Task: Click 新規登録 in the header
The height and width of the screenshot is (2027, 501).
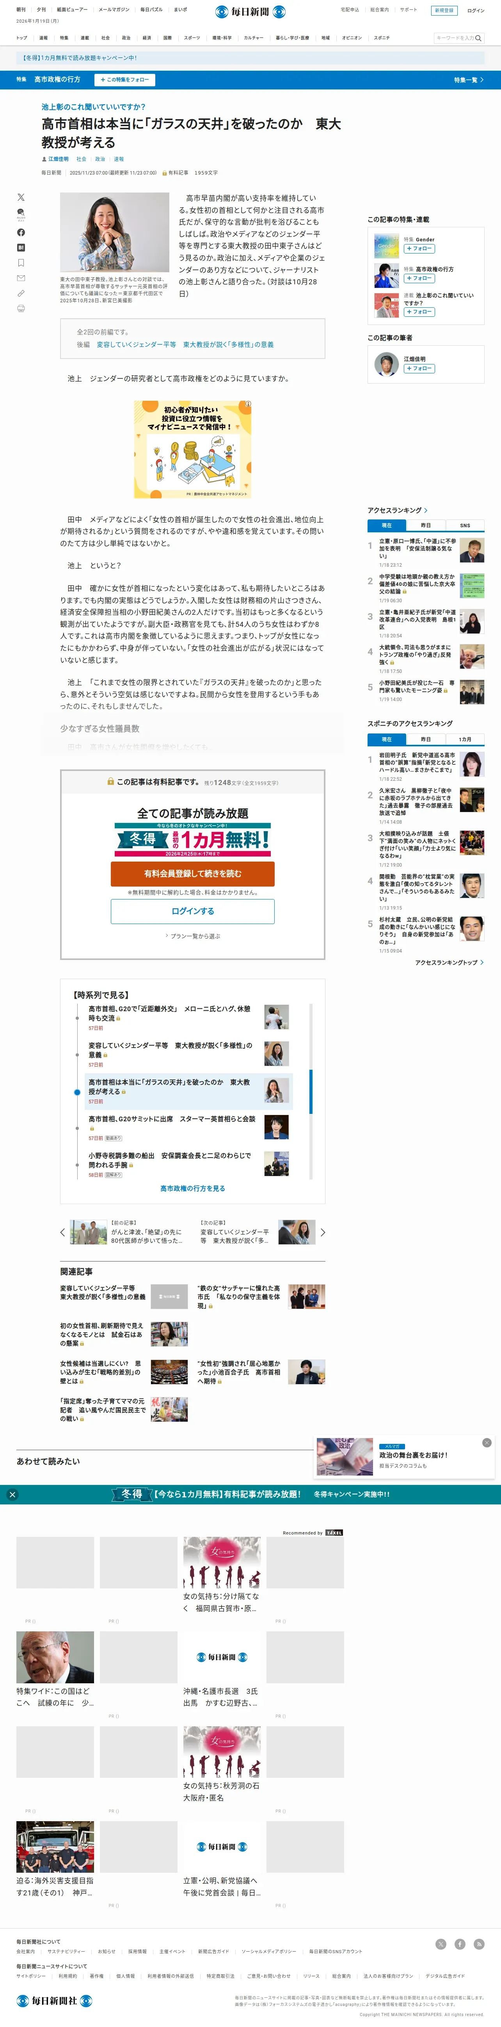Action: [444, 10]
